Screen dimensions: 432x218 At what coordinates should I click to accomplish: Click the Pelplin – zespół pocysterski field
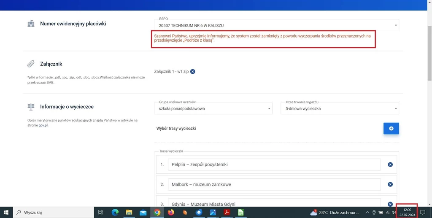click(x=274, y=164)
